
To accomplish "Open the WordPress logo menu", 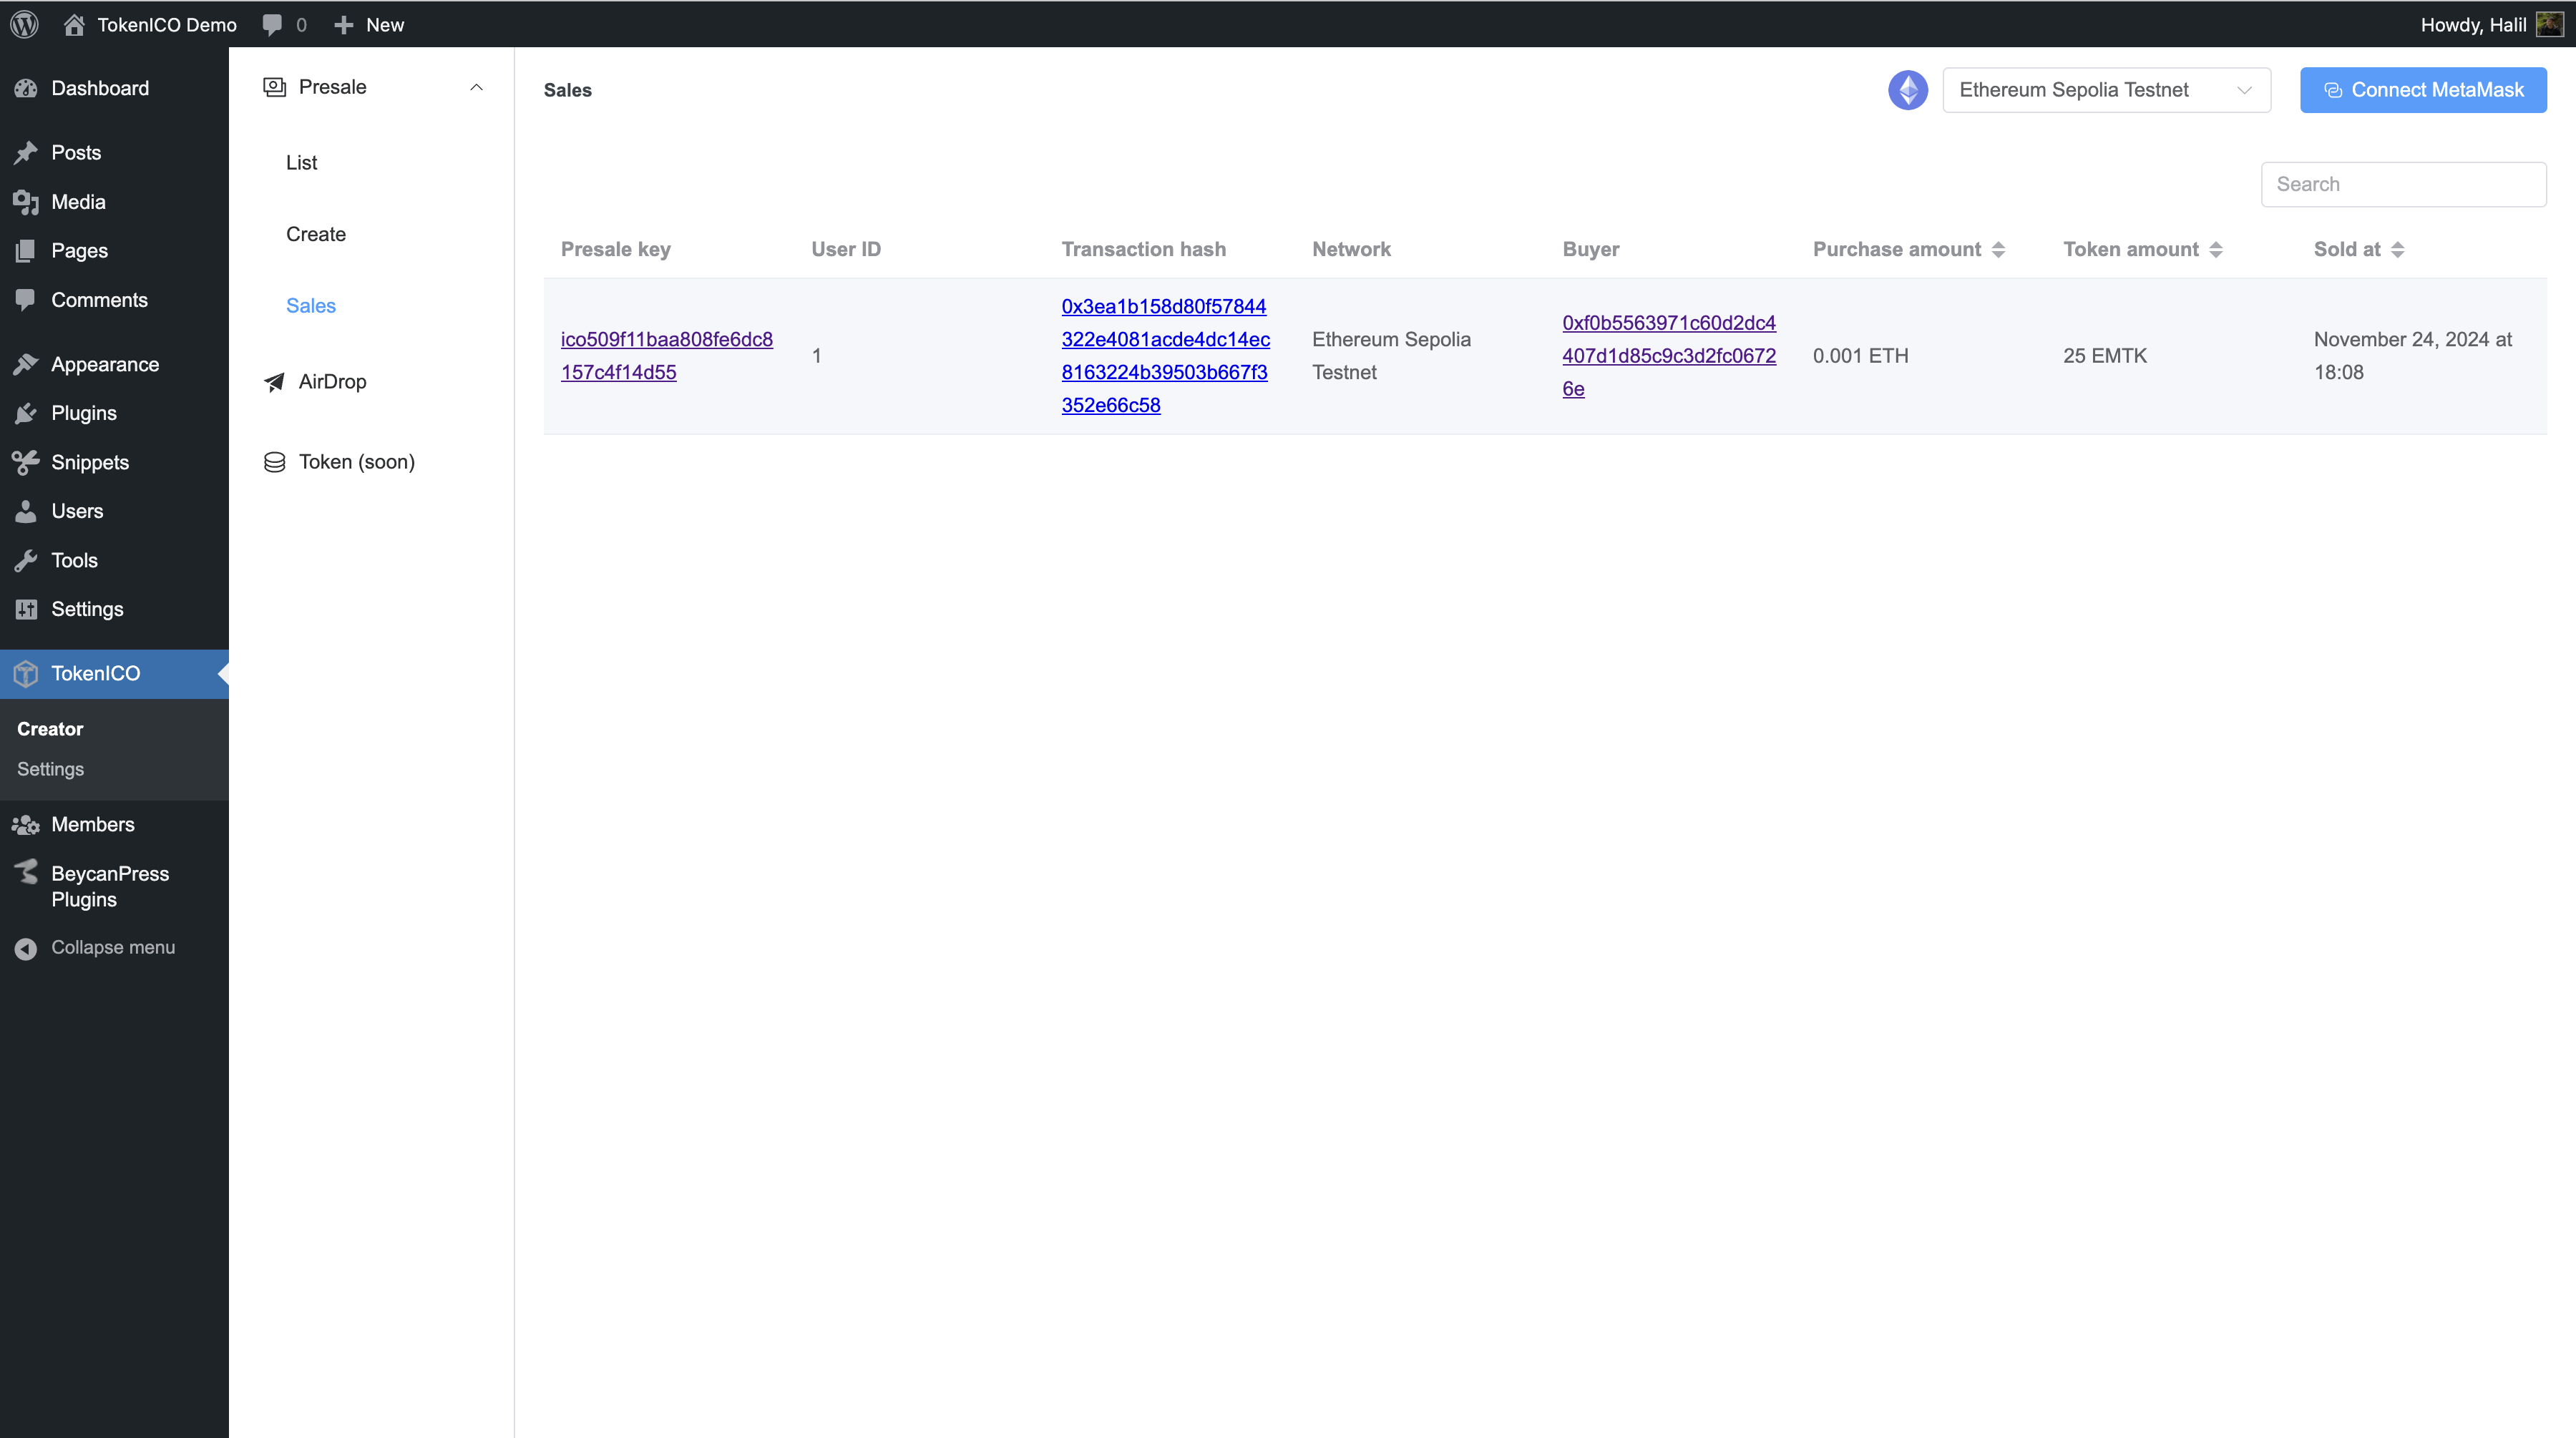I will tap(25, 24).
